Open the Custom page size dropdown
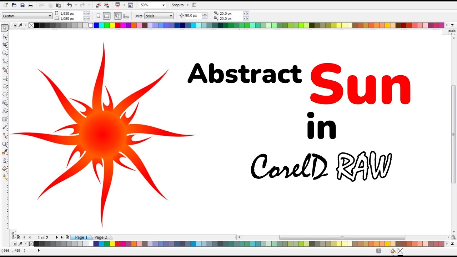457x257 pixels. 50,16
